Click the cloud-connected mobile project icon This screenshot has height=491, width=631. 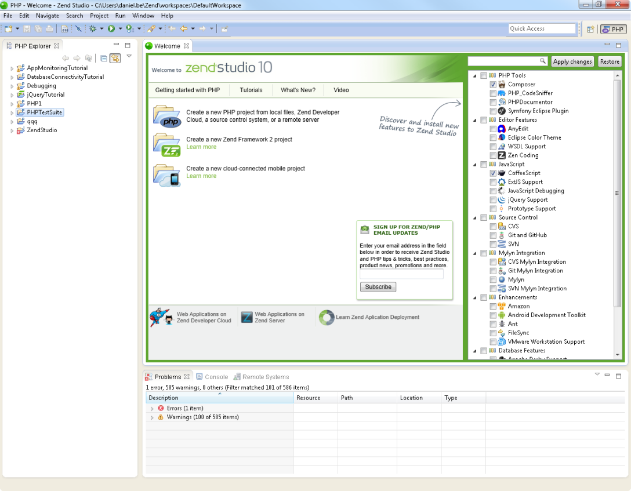[x=166, y=175]
